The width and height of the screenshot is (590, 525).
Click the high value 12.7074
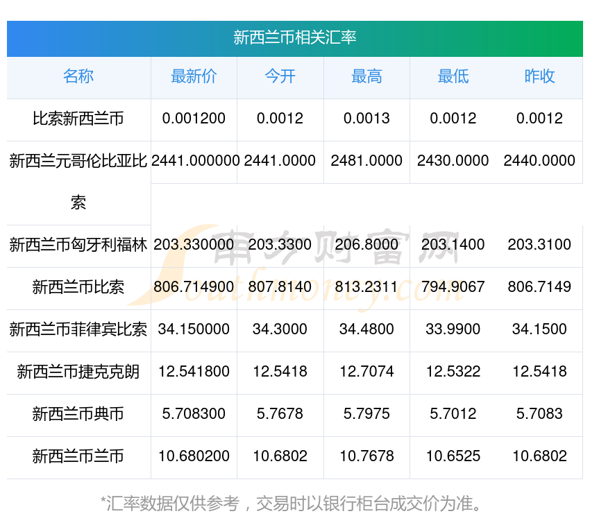366,372
